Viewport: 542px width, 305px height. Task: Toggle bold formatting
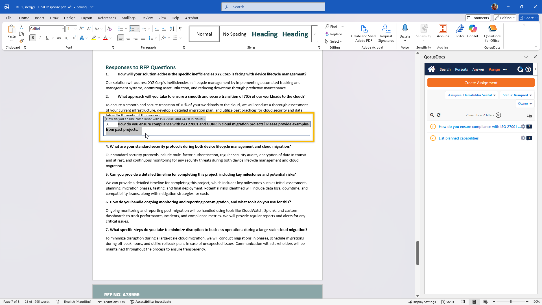click(x=33, y=38)
